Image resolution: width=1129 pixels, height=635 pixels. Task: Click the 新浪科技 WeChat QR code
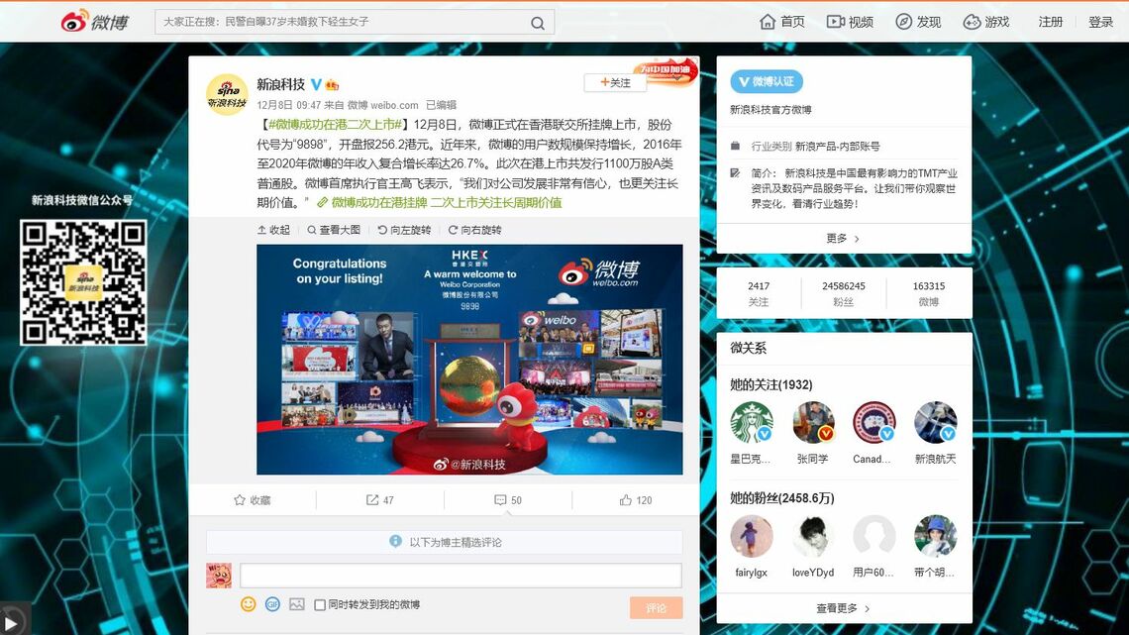tap(83, 283)
